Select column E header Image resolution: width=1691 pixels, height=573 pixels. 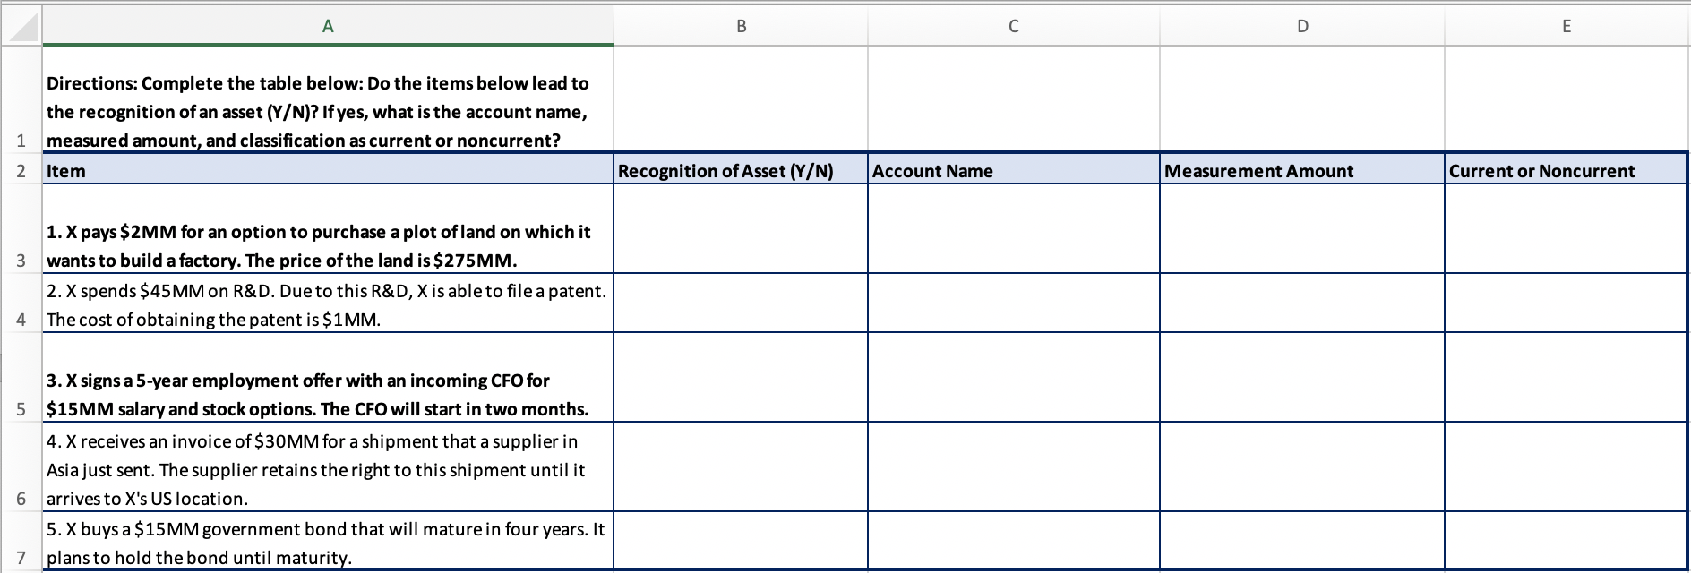1567,26
